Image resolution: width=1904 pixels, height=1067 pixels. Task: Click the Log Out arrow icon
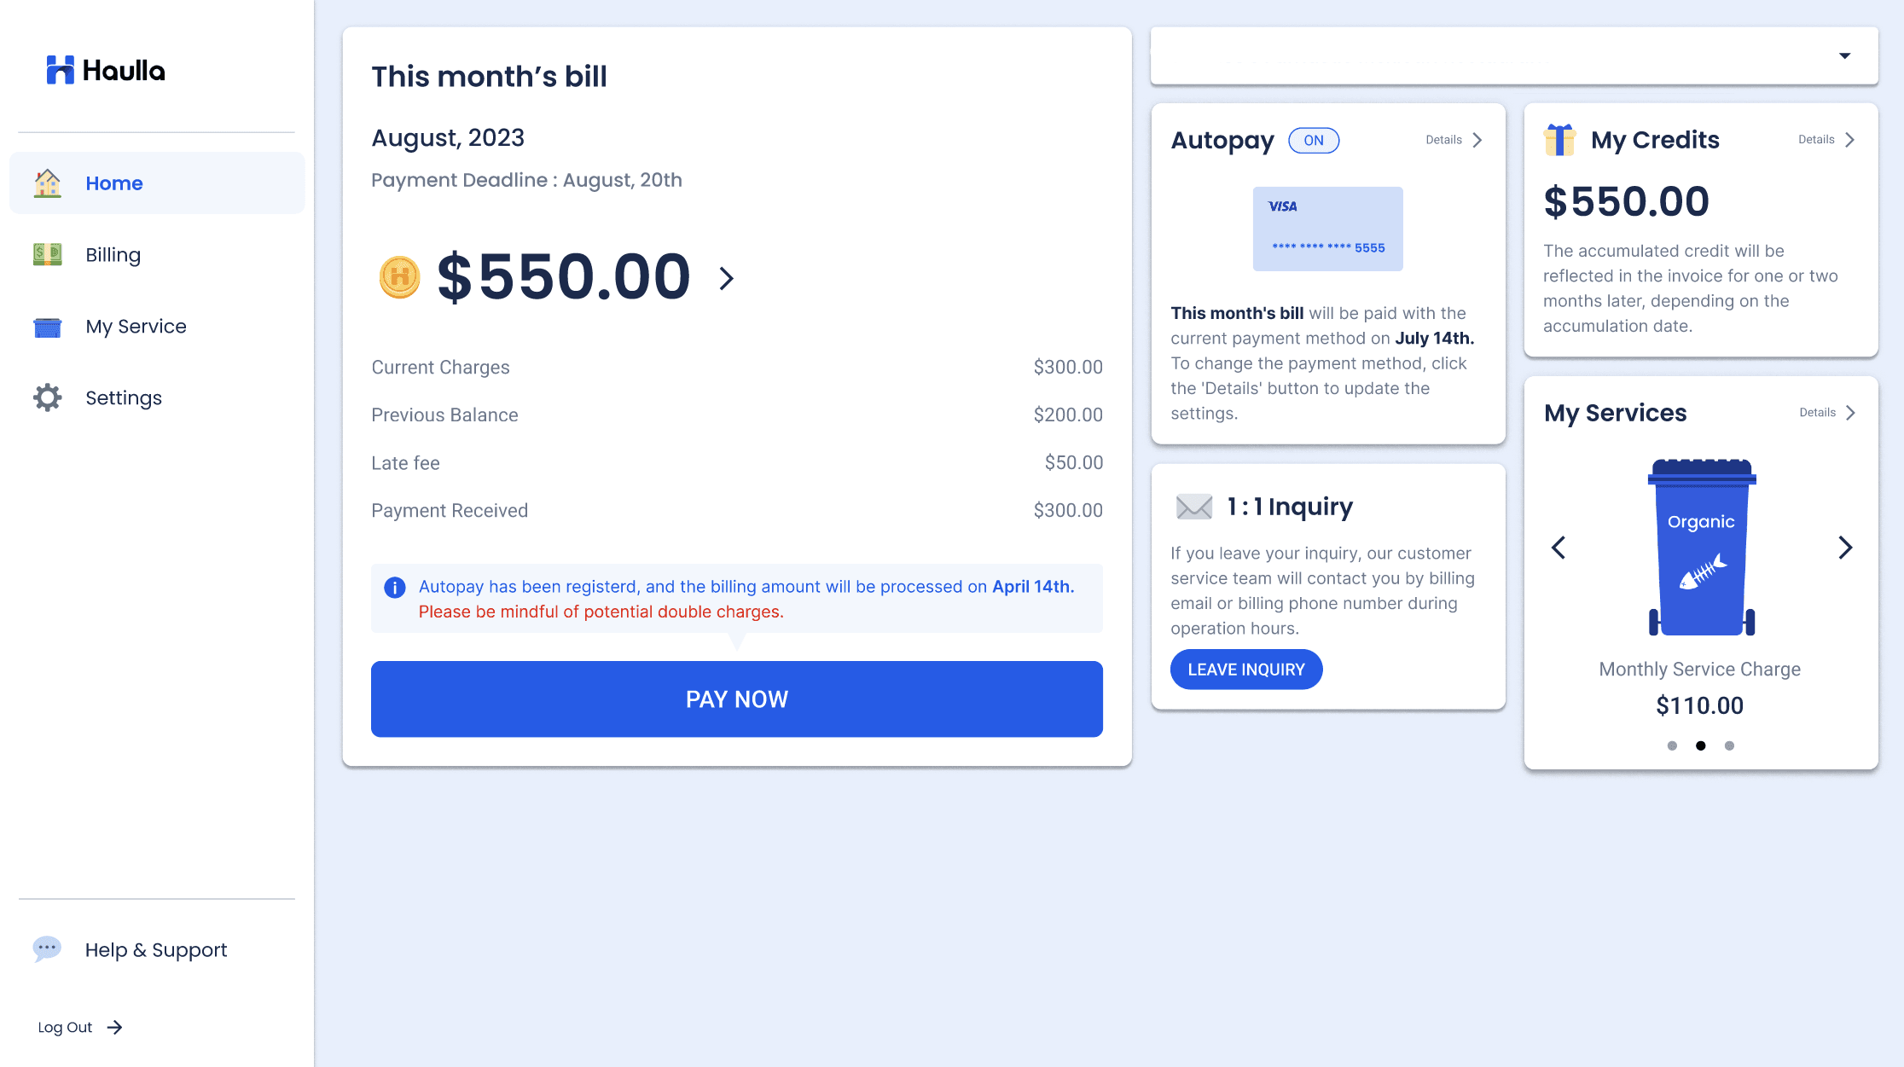click(x=115, y=1027)
